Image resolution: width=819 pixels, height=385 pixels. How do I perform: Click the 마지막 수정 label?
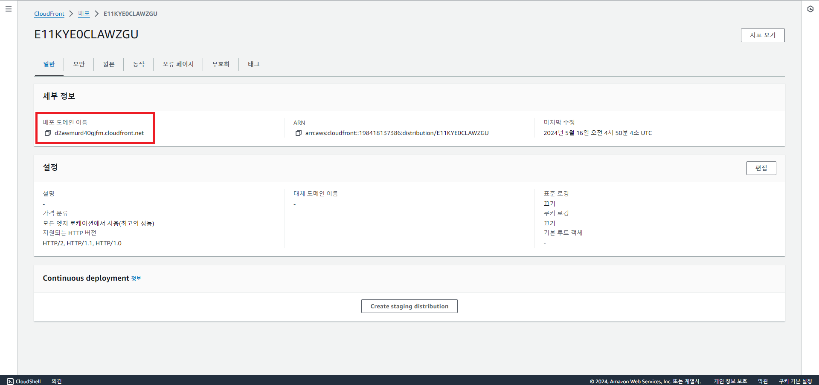tap(559, 122)
